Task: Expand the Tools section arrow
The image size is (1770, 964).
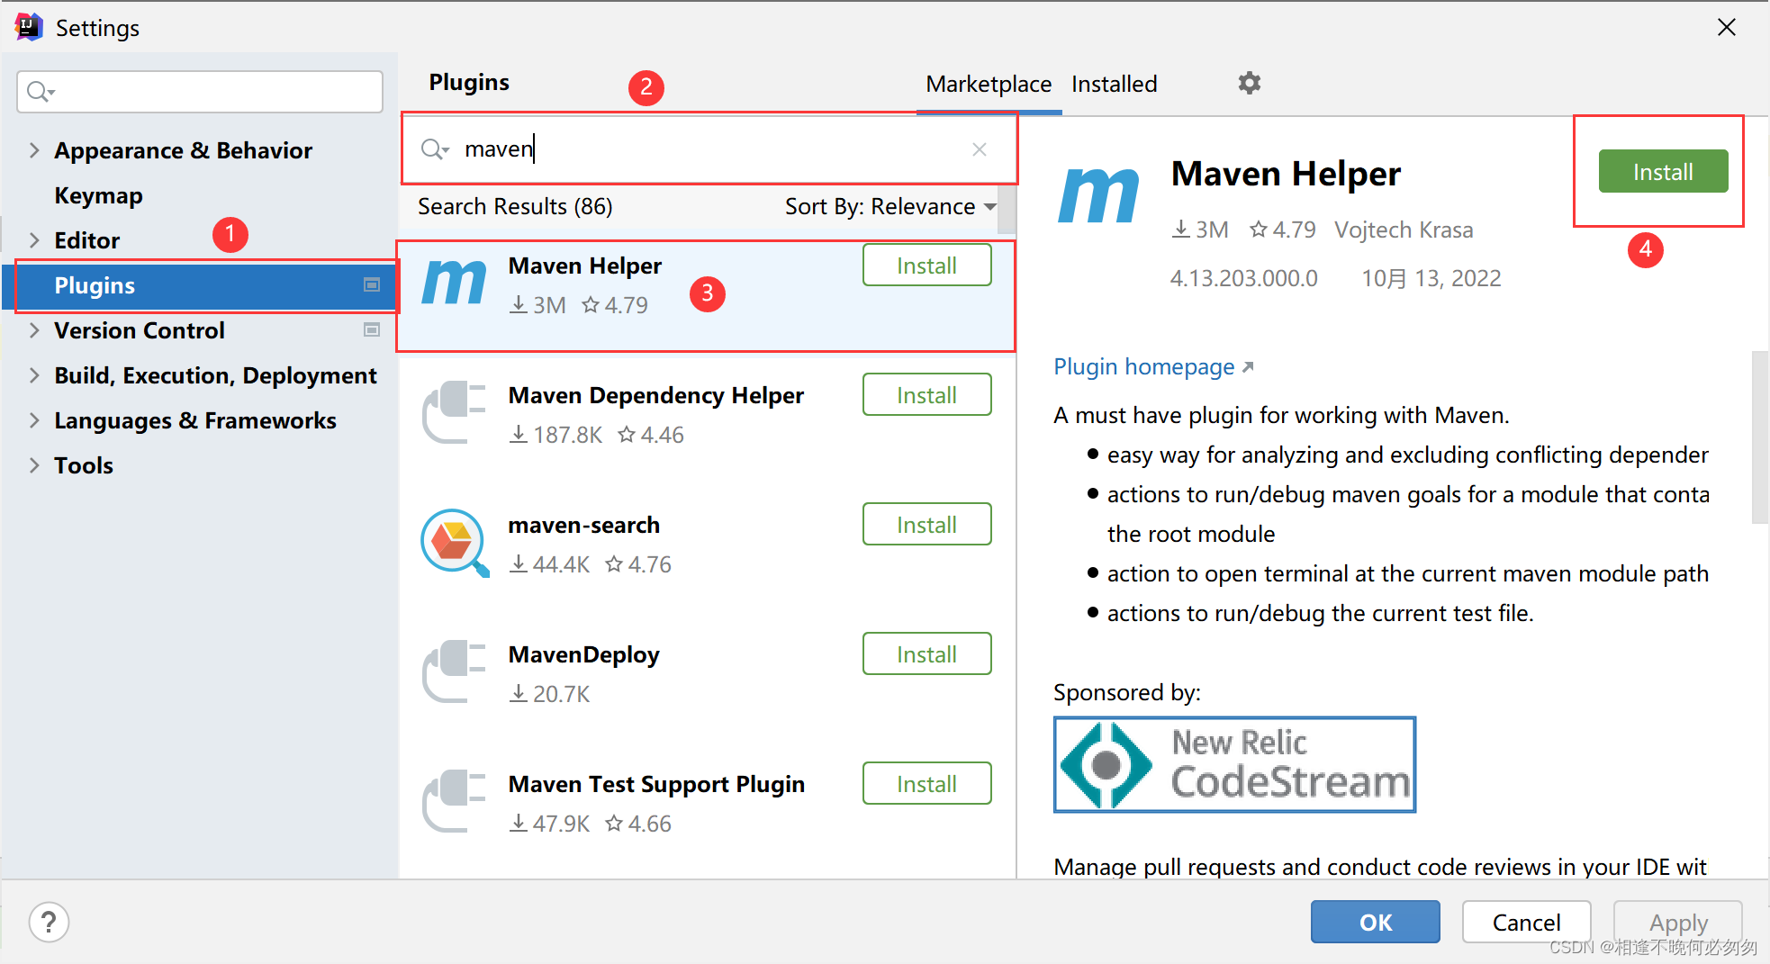Action: [x=34, y=465]
